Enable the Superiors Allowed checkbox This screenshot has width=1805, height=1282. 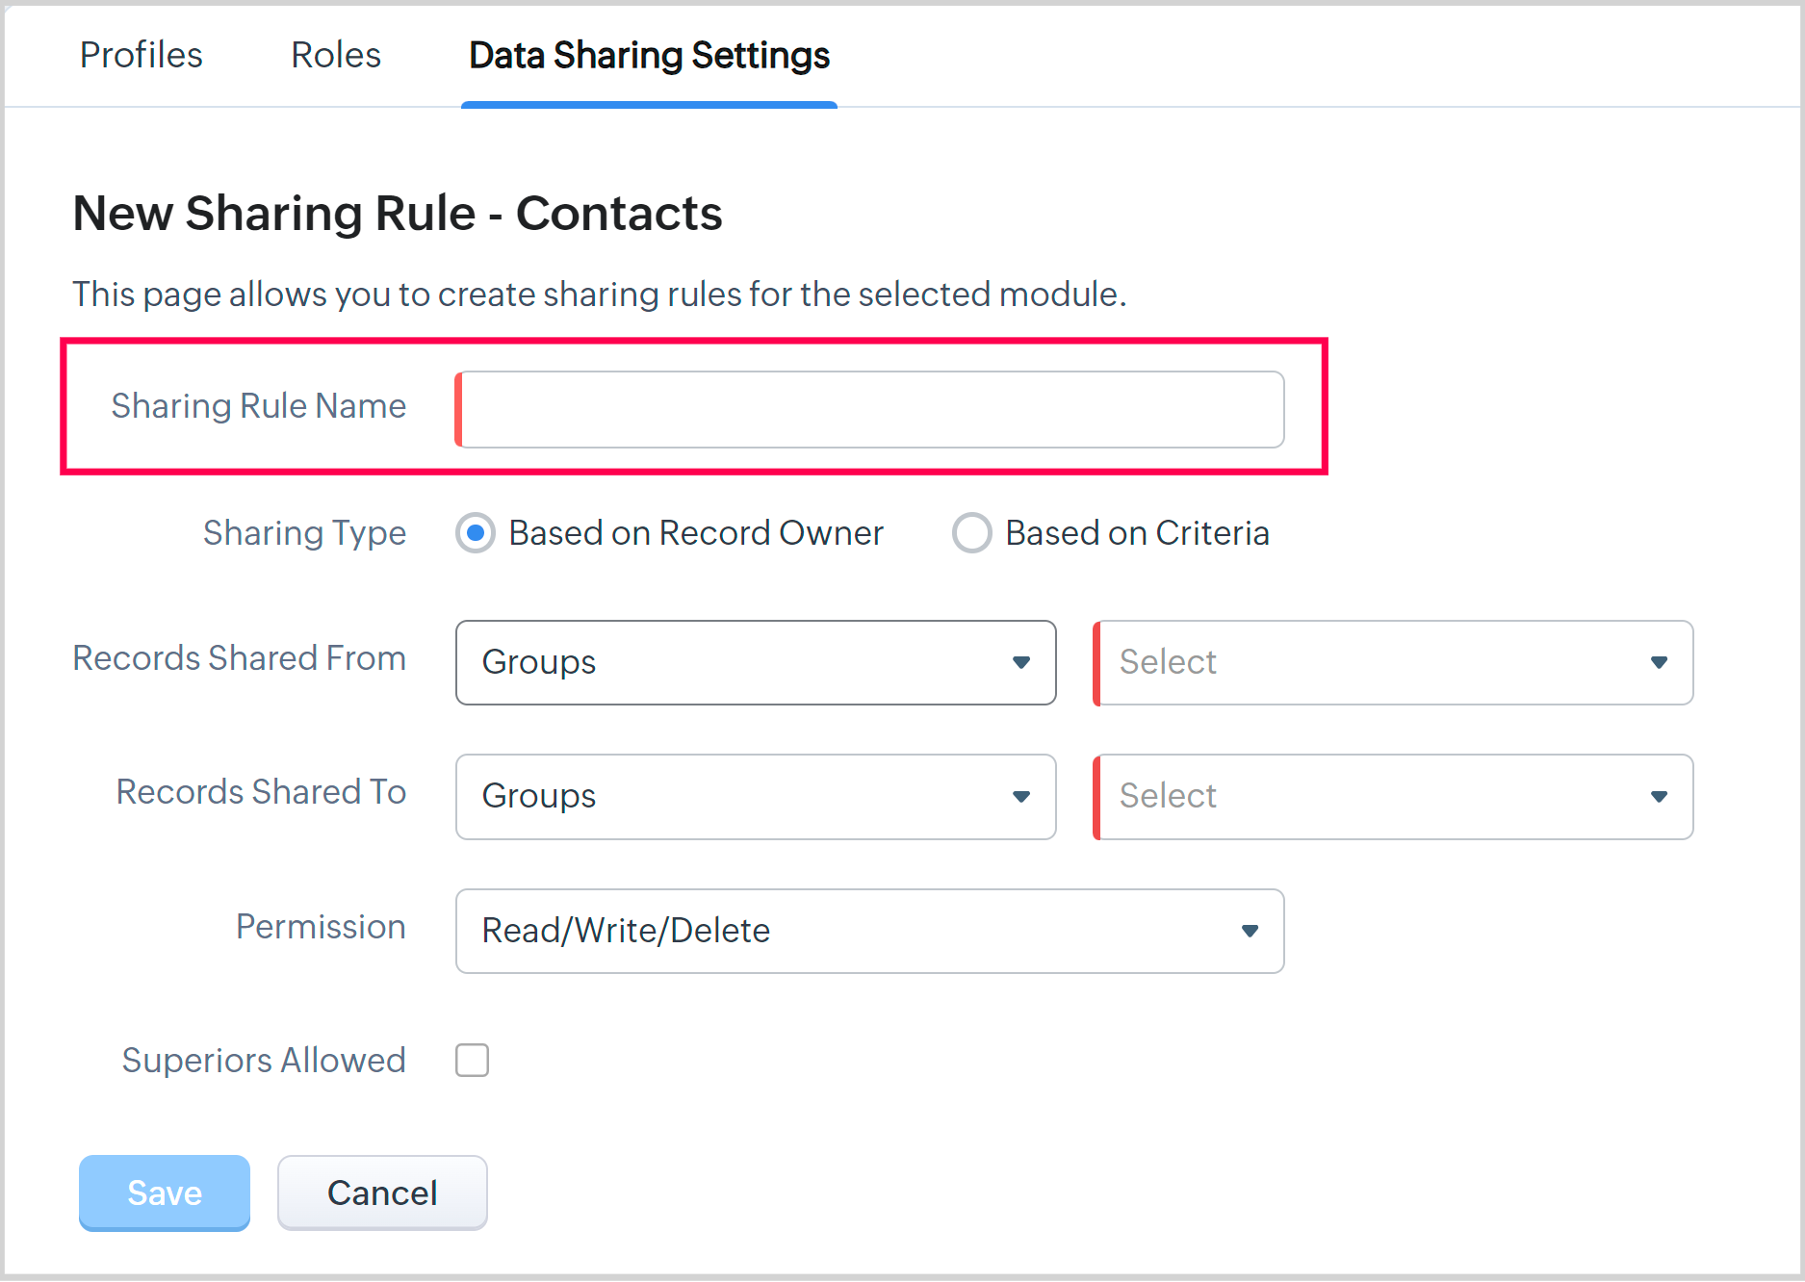click(472, 1060)
